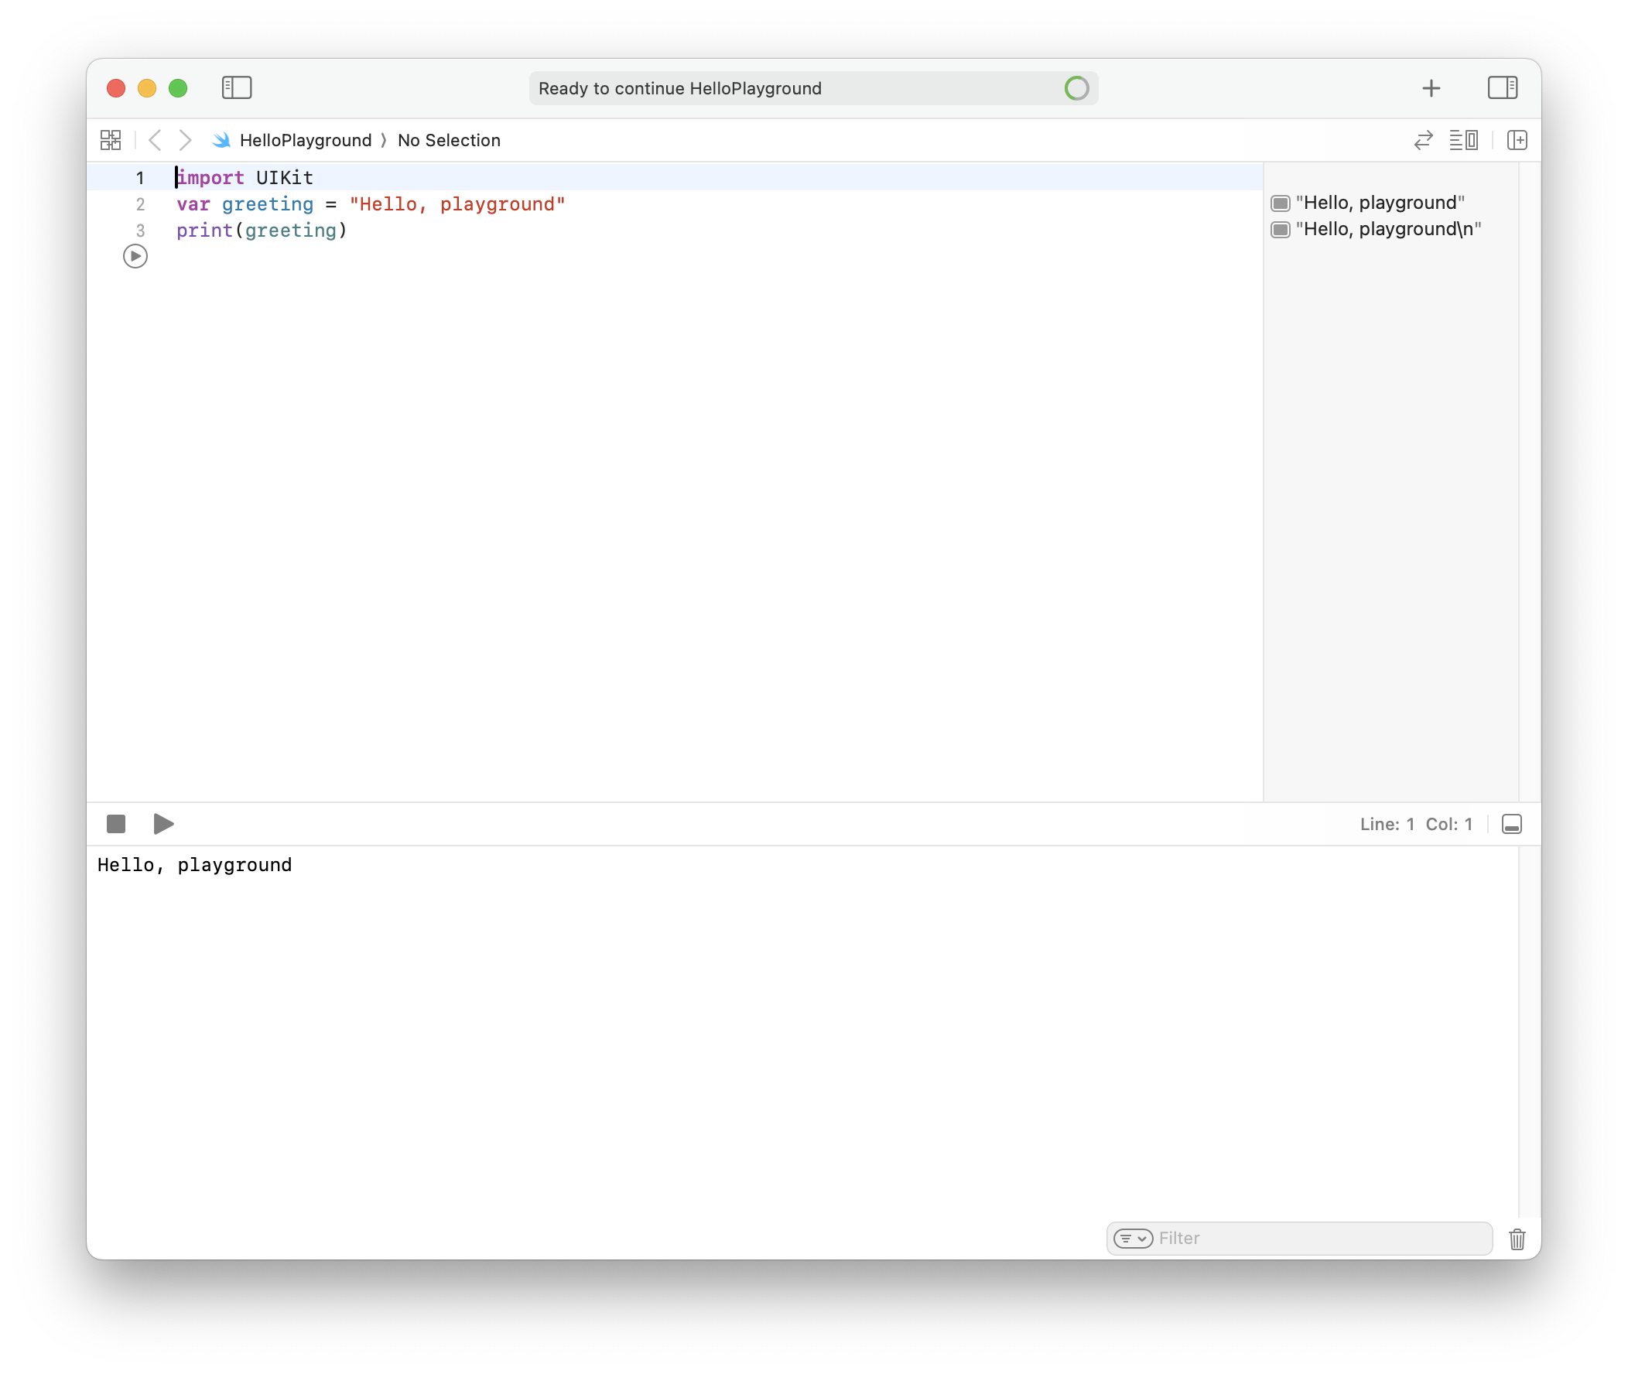Click the plus Library button
This screenshot has height=1374, width=1628.
(x=1431, y=88)
